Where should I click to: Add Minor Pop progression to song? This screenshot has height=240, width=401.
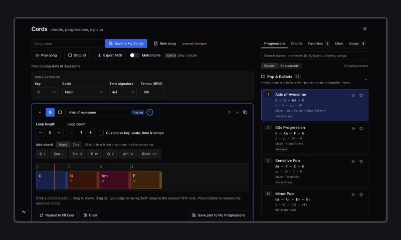tap(353, 194)
